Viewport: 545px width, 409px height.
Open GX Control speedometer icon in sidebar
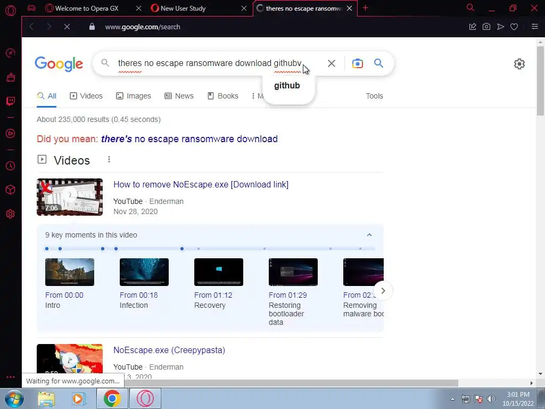[11, 53]
